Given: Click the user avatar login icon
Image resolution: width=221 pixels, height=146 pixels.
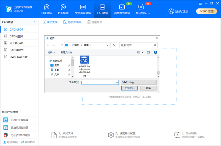Looking at the screenshot, I should [171, 11].
